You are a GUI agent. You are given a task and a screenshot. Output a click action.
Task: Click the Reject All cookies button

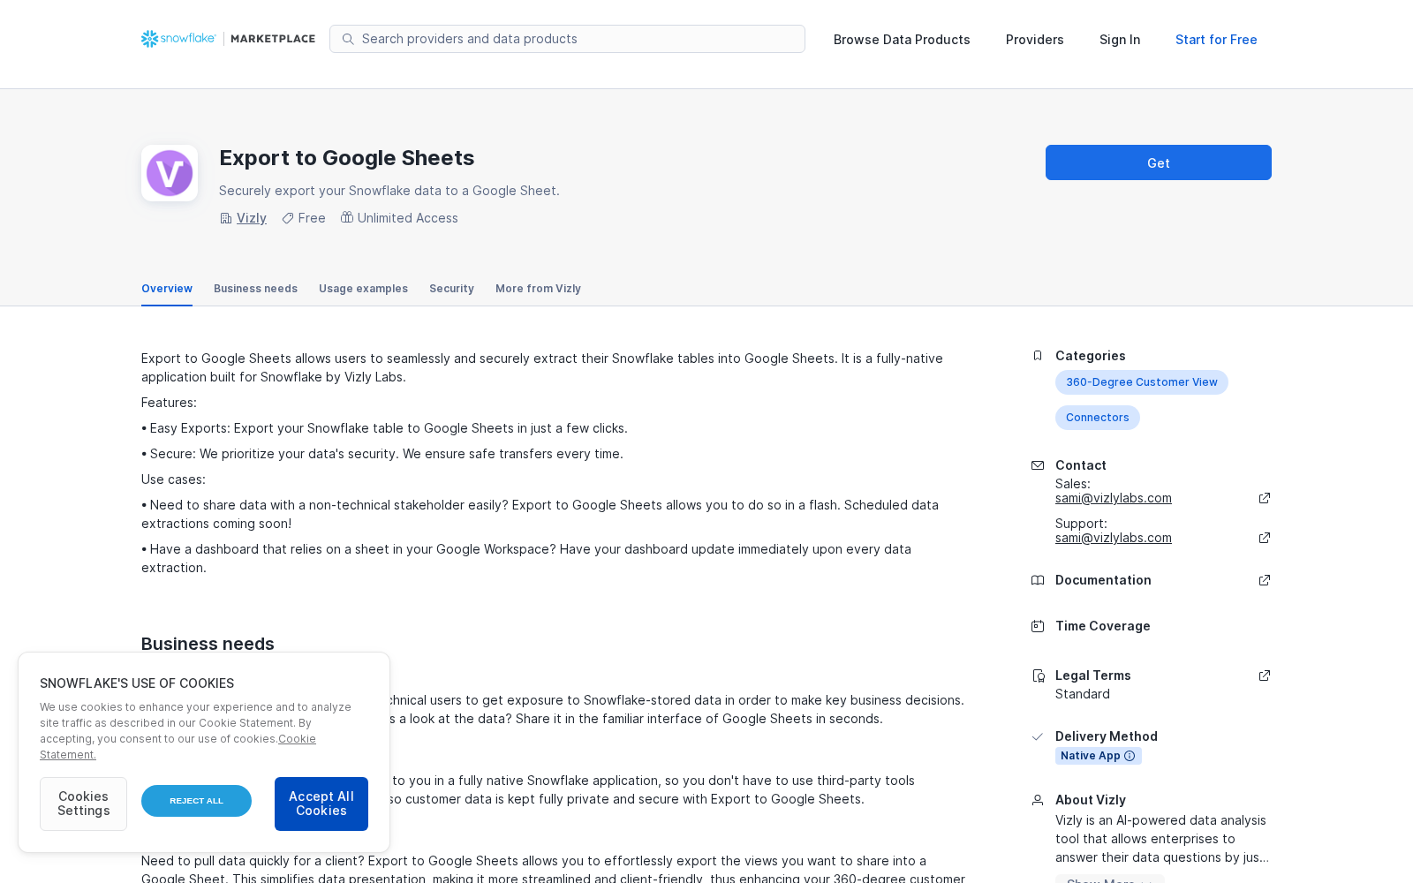tap(196, 801)
